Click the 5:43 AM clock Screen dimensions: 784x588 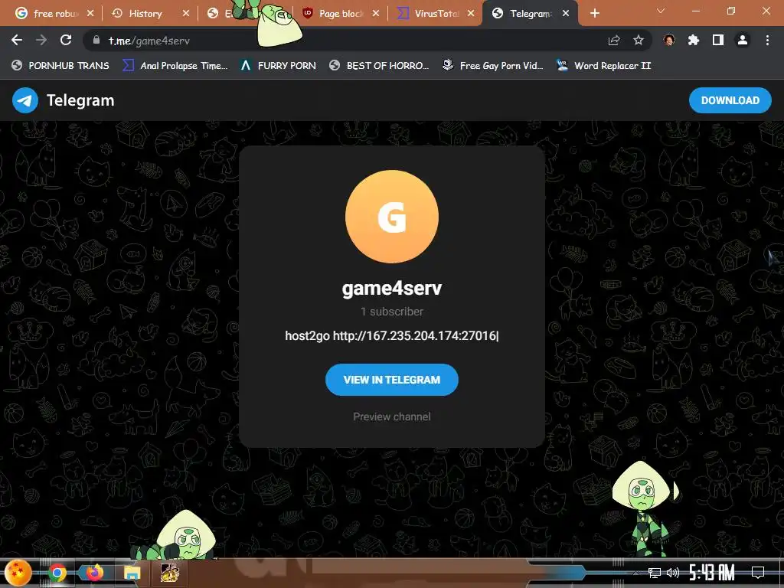[712, 573]
